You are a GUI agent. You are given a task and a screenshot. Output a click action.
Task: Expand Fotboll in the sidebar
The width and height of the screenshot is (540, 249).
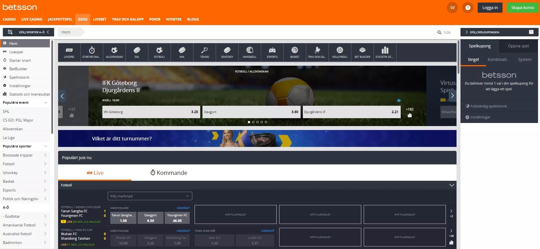point(45,164)
